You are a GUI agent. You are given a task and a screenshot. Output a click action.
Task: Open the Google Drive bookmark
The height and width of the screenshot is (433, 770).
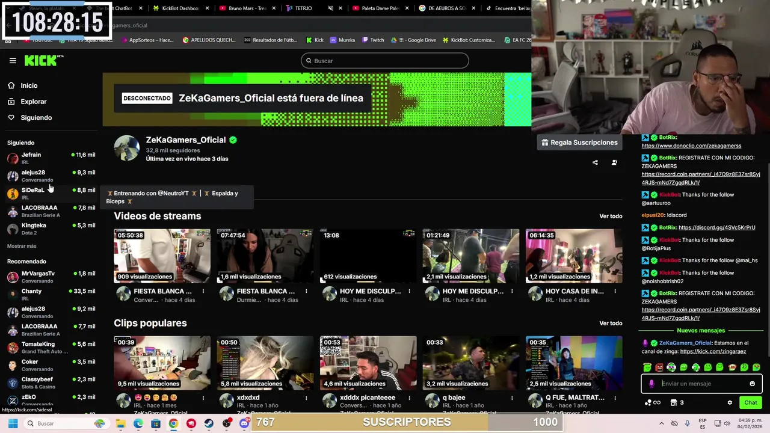413,40
